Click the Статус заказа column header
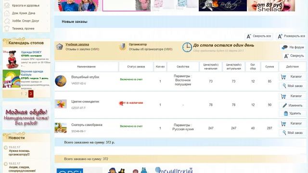This screenshot has height=173, width=308. click(136, 67)
